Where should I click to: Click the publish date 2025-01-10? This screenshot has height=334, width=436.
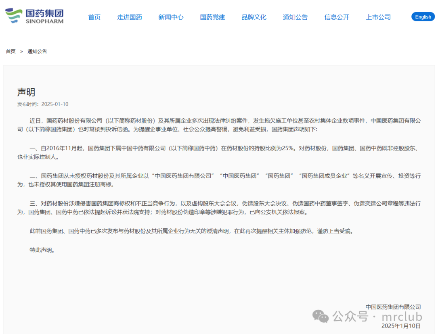click(x=55, y=104)
